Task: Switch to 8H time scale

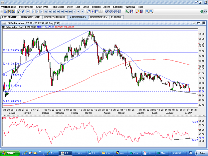Action: pos(70,12)
